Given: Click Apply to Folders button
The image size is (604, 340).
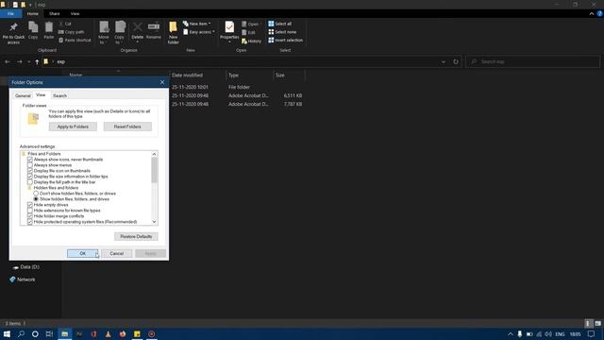Looking at the screenshot, I should [x=73, y=127].
